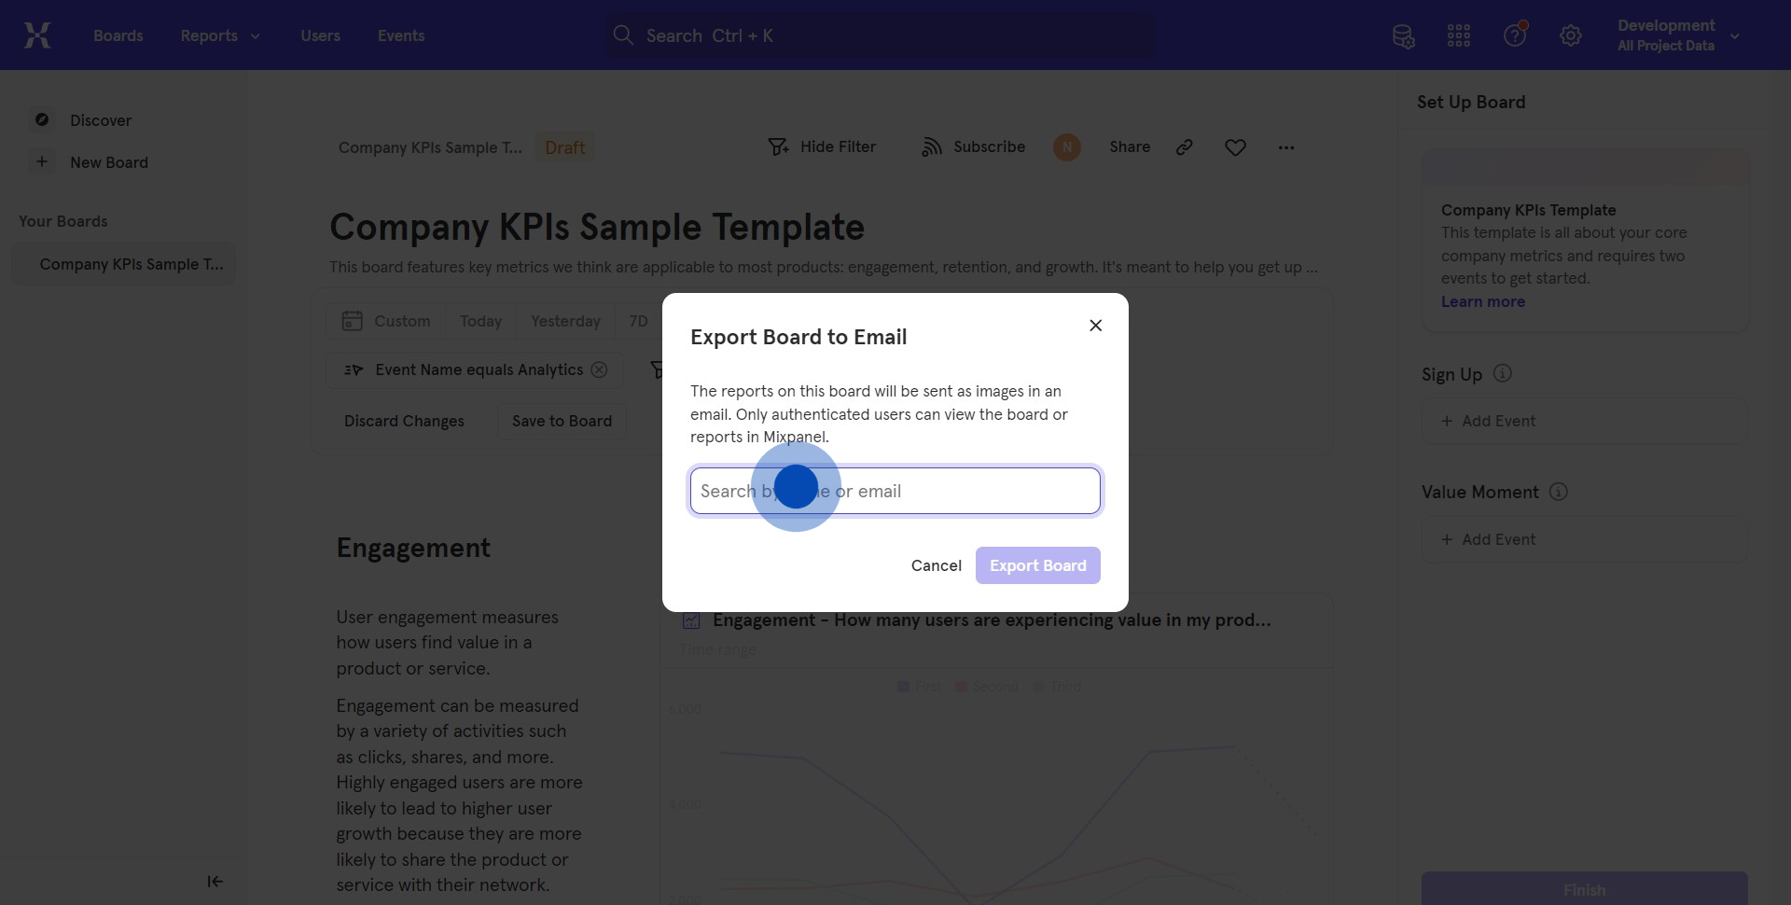Viewport: 1791px width, 905px height.
Task: Click the breadcrumb Company KPIs Sample T...
Action: tap(430, 147)
